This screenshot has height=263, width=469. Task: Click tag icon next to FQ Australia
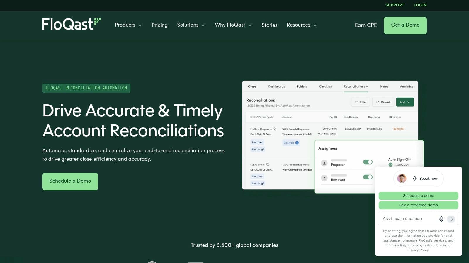coord(268,165)
